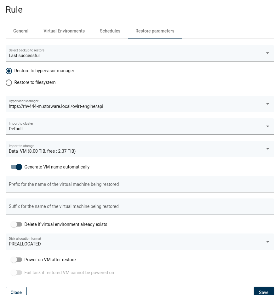Switch to the General tab
This screenshot has height=295, width=280.
(21, 31)
